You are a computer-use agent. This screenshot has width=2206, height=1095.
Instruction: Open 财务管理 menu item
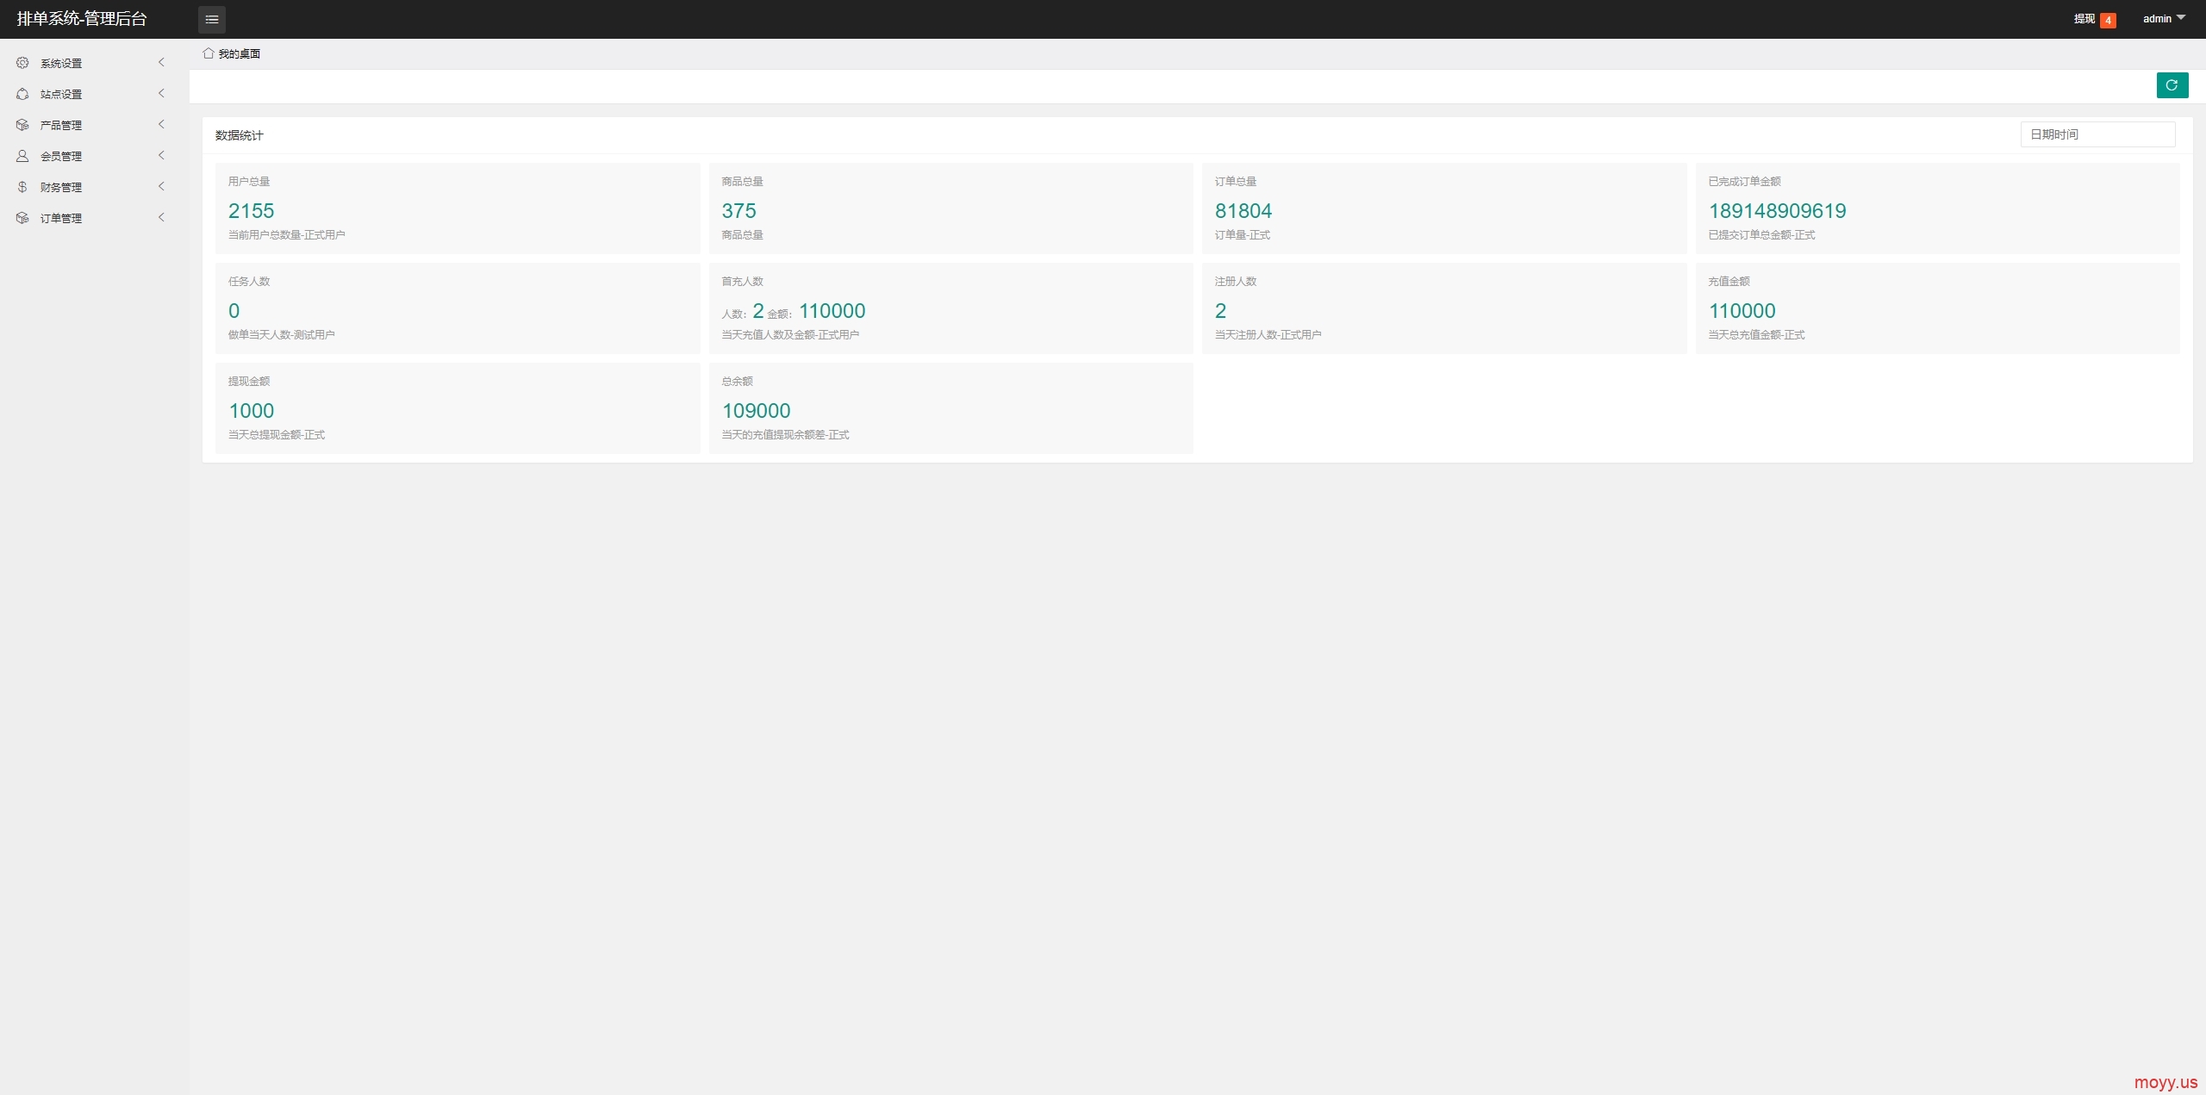[x=93, y=187]
